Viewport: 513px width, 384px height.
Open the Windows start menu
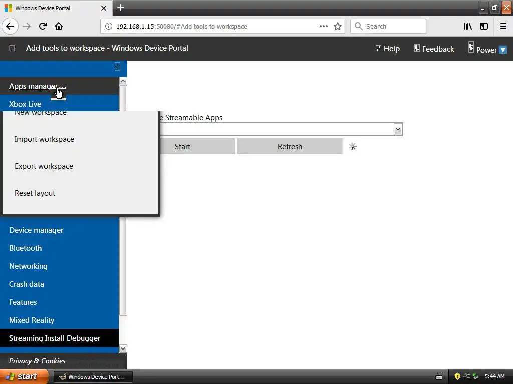[24, 376]
